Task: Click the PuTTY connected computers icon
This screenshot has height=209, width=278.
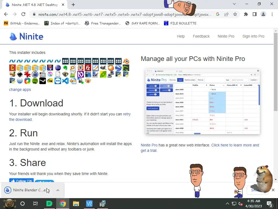Action: pyautogui.click(x=111, y=74)
